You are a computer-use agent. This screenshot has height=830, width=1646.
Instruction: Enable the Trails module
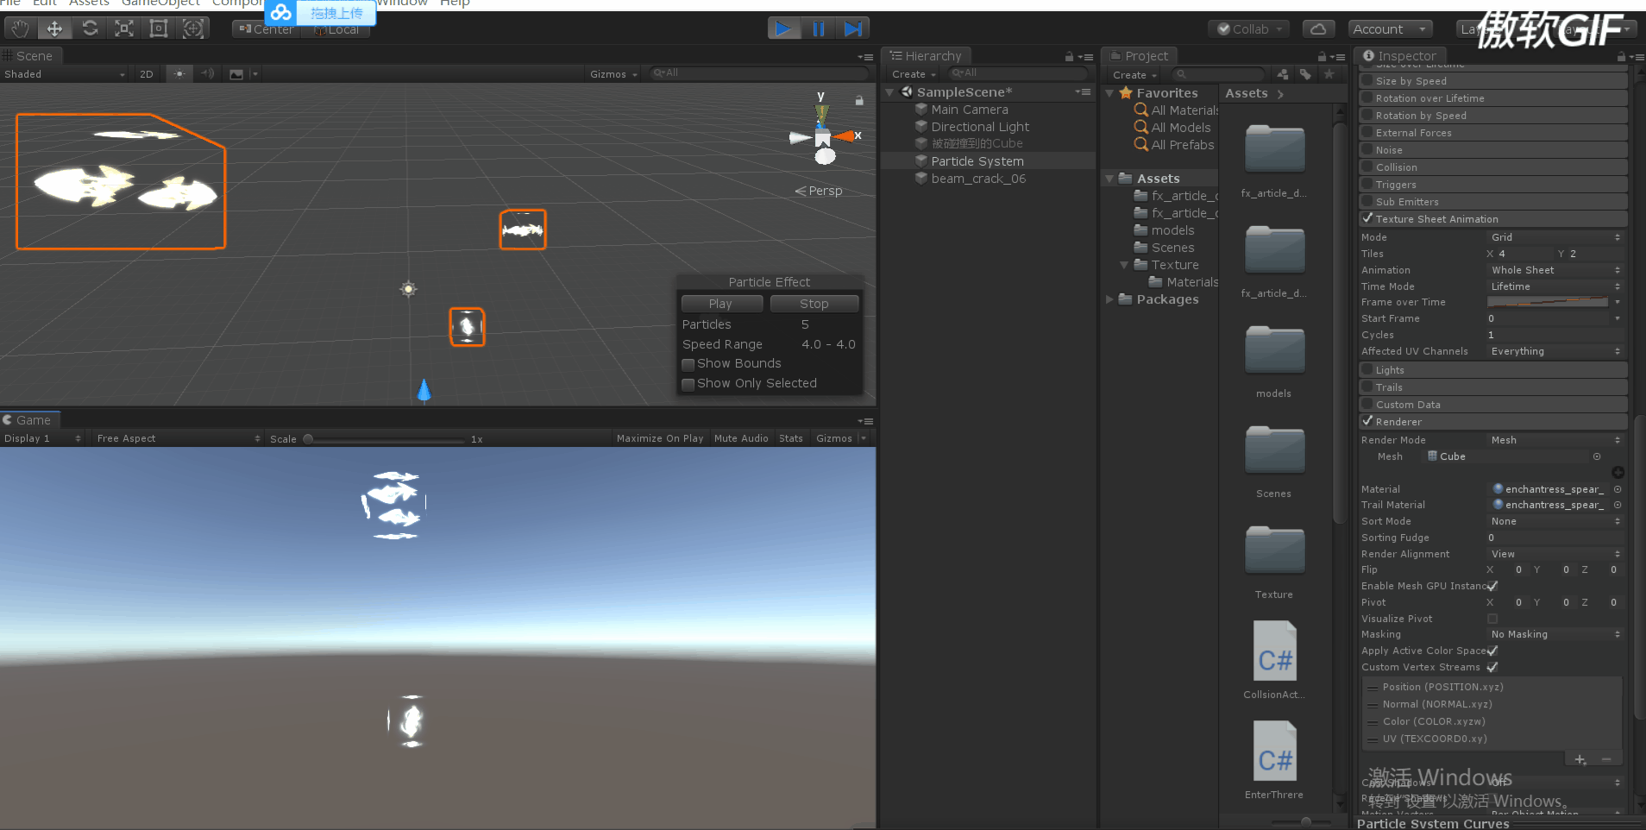click(1367, 387)
